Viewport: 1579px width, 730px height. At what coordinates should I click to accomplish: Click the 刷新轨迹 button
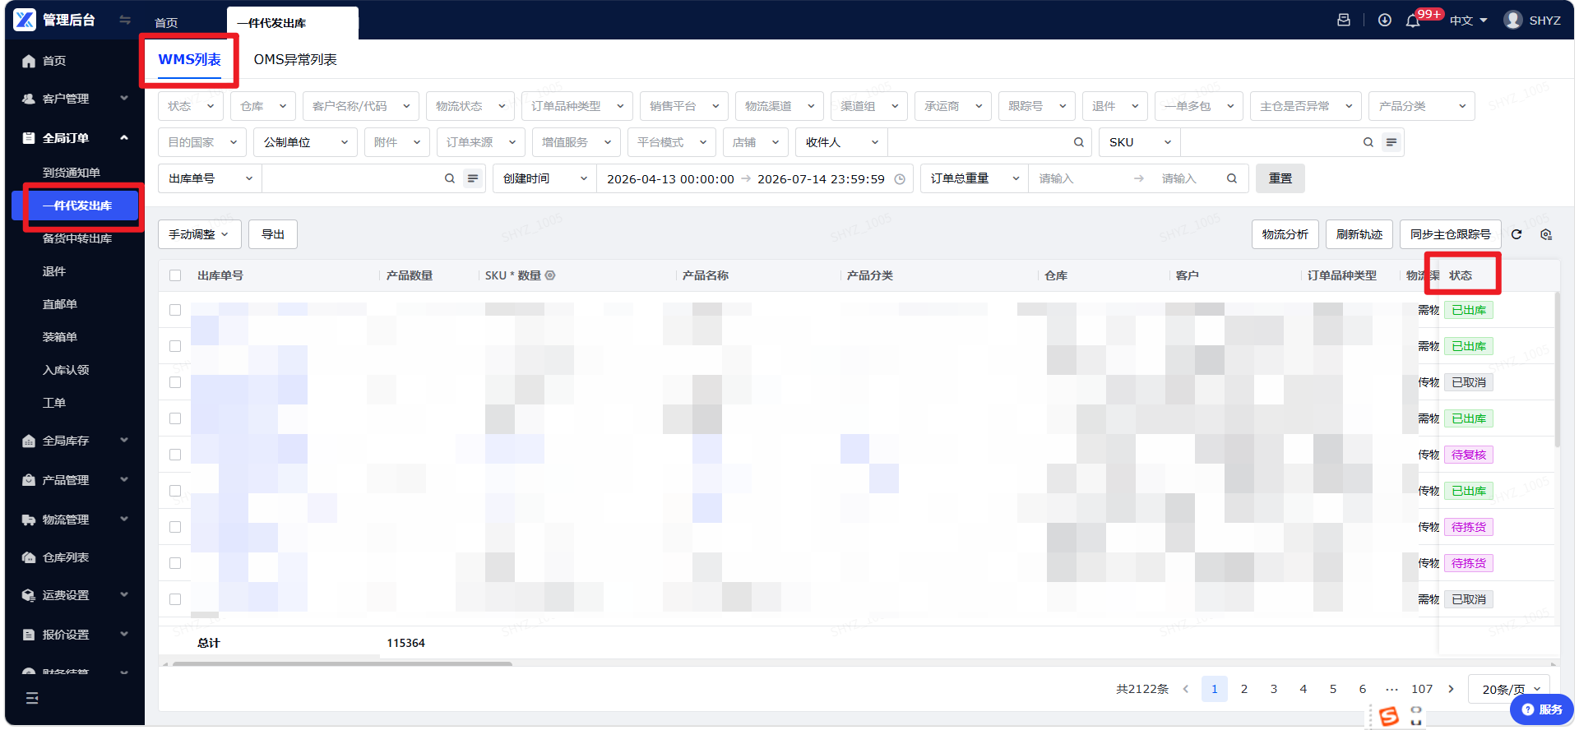coord(1359,234)
